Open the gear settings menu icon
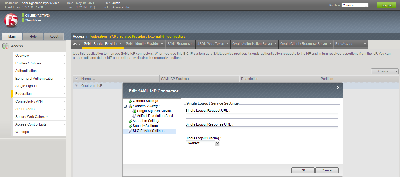 (75, 44)
